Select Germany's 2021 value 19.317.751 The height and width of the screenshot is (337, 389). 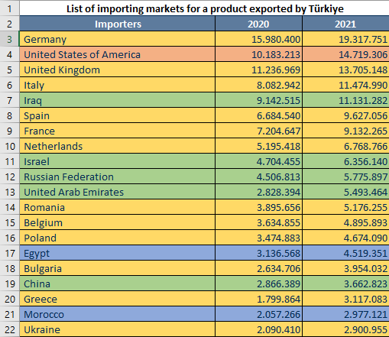click(x=345, y=39)
